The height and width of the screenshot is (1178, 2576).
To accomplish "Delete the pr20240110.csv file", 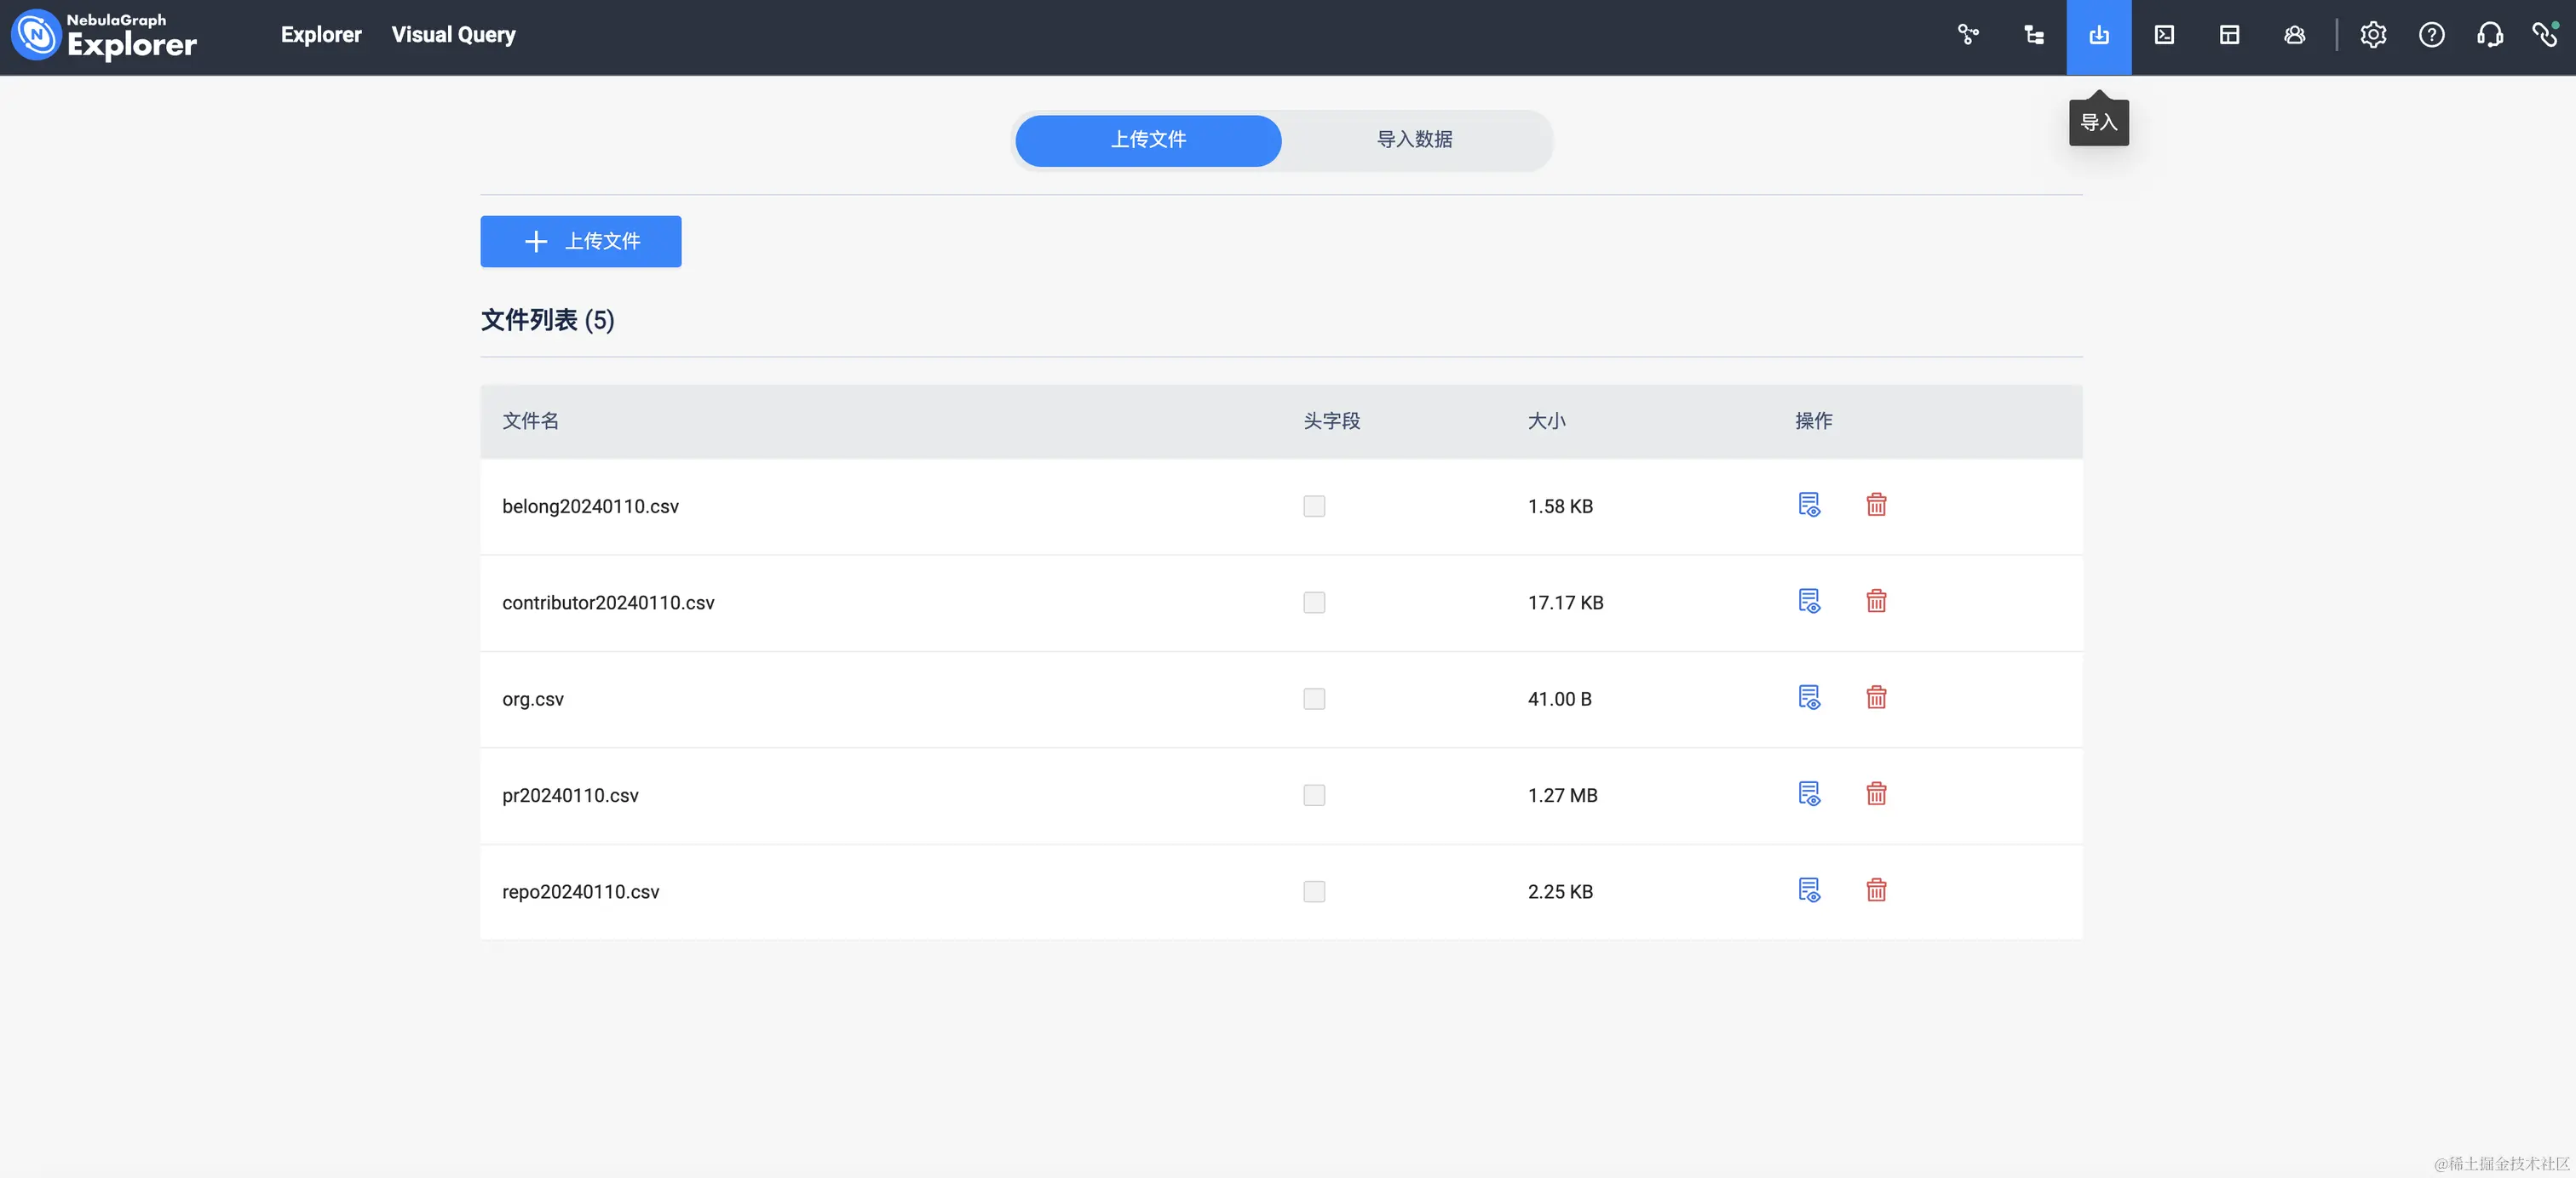I will (1876, 794).
